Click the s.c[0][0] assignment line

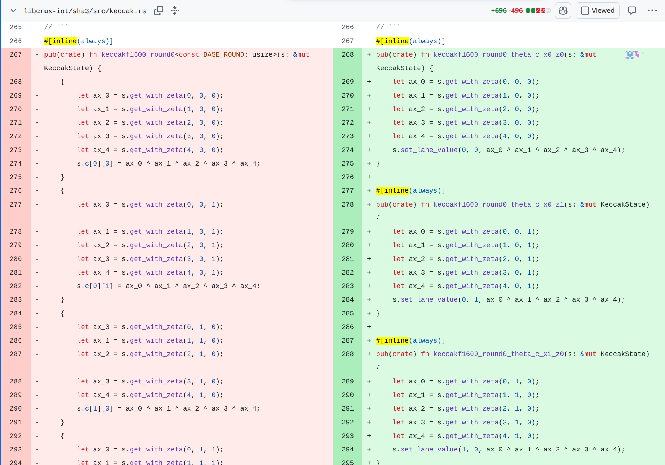[x=168, y=163]
